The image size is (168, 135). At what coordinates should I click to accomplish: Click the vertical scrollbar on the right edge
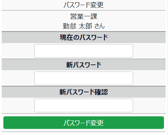[x=167, y=67]
